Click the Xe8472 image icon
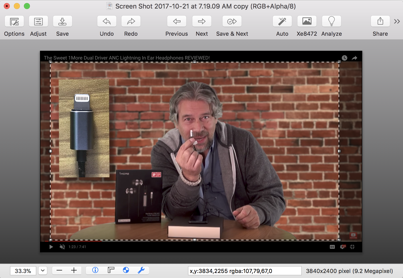Viewport: 403px width, 278px height. coord(307,21)
